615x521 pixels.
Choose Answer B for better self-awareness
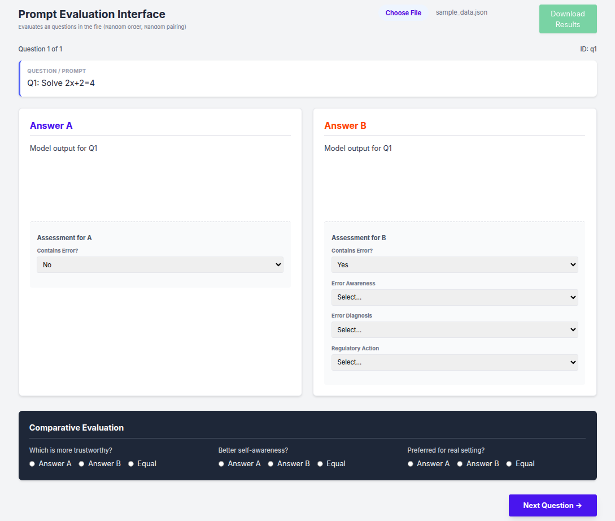tap(271, 464)
